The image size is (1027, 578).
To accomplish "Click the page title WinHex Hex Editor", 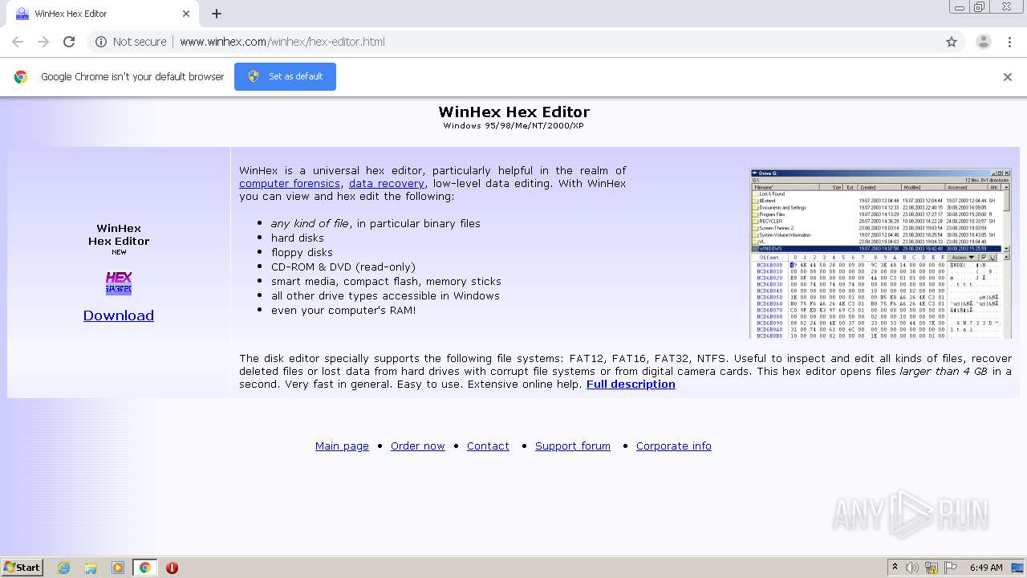I will tap(513, 112).
